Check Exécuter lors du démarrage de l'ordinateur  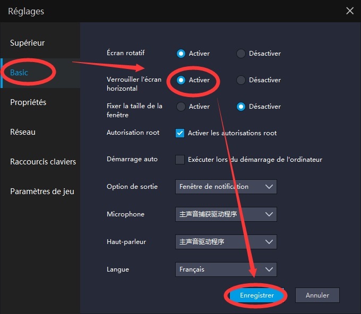click(180, 160)
